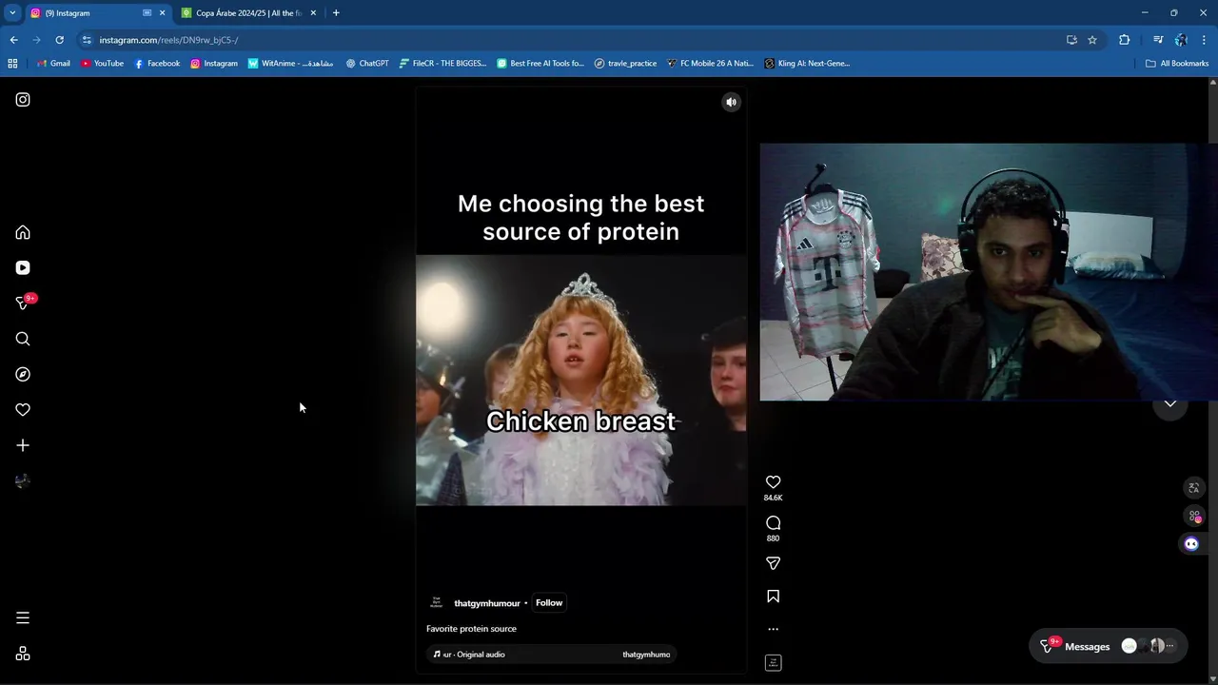The height and width of the screenshot is (685, 1218).
Task: Open the Gmail bookmark
Action: [x=53, y=64]
